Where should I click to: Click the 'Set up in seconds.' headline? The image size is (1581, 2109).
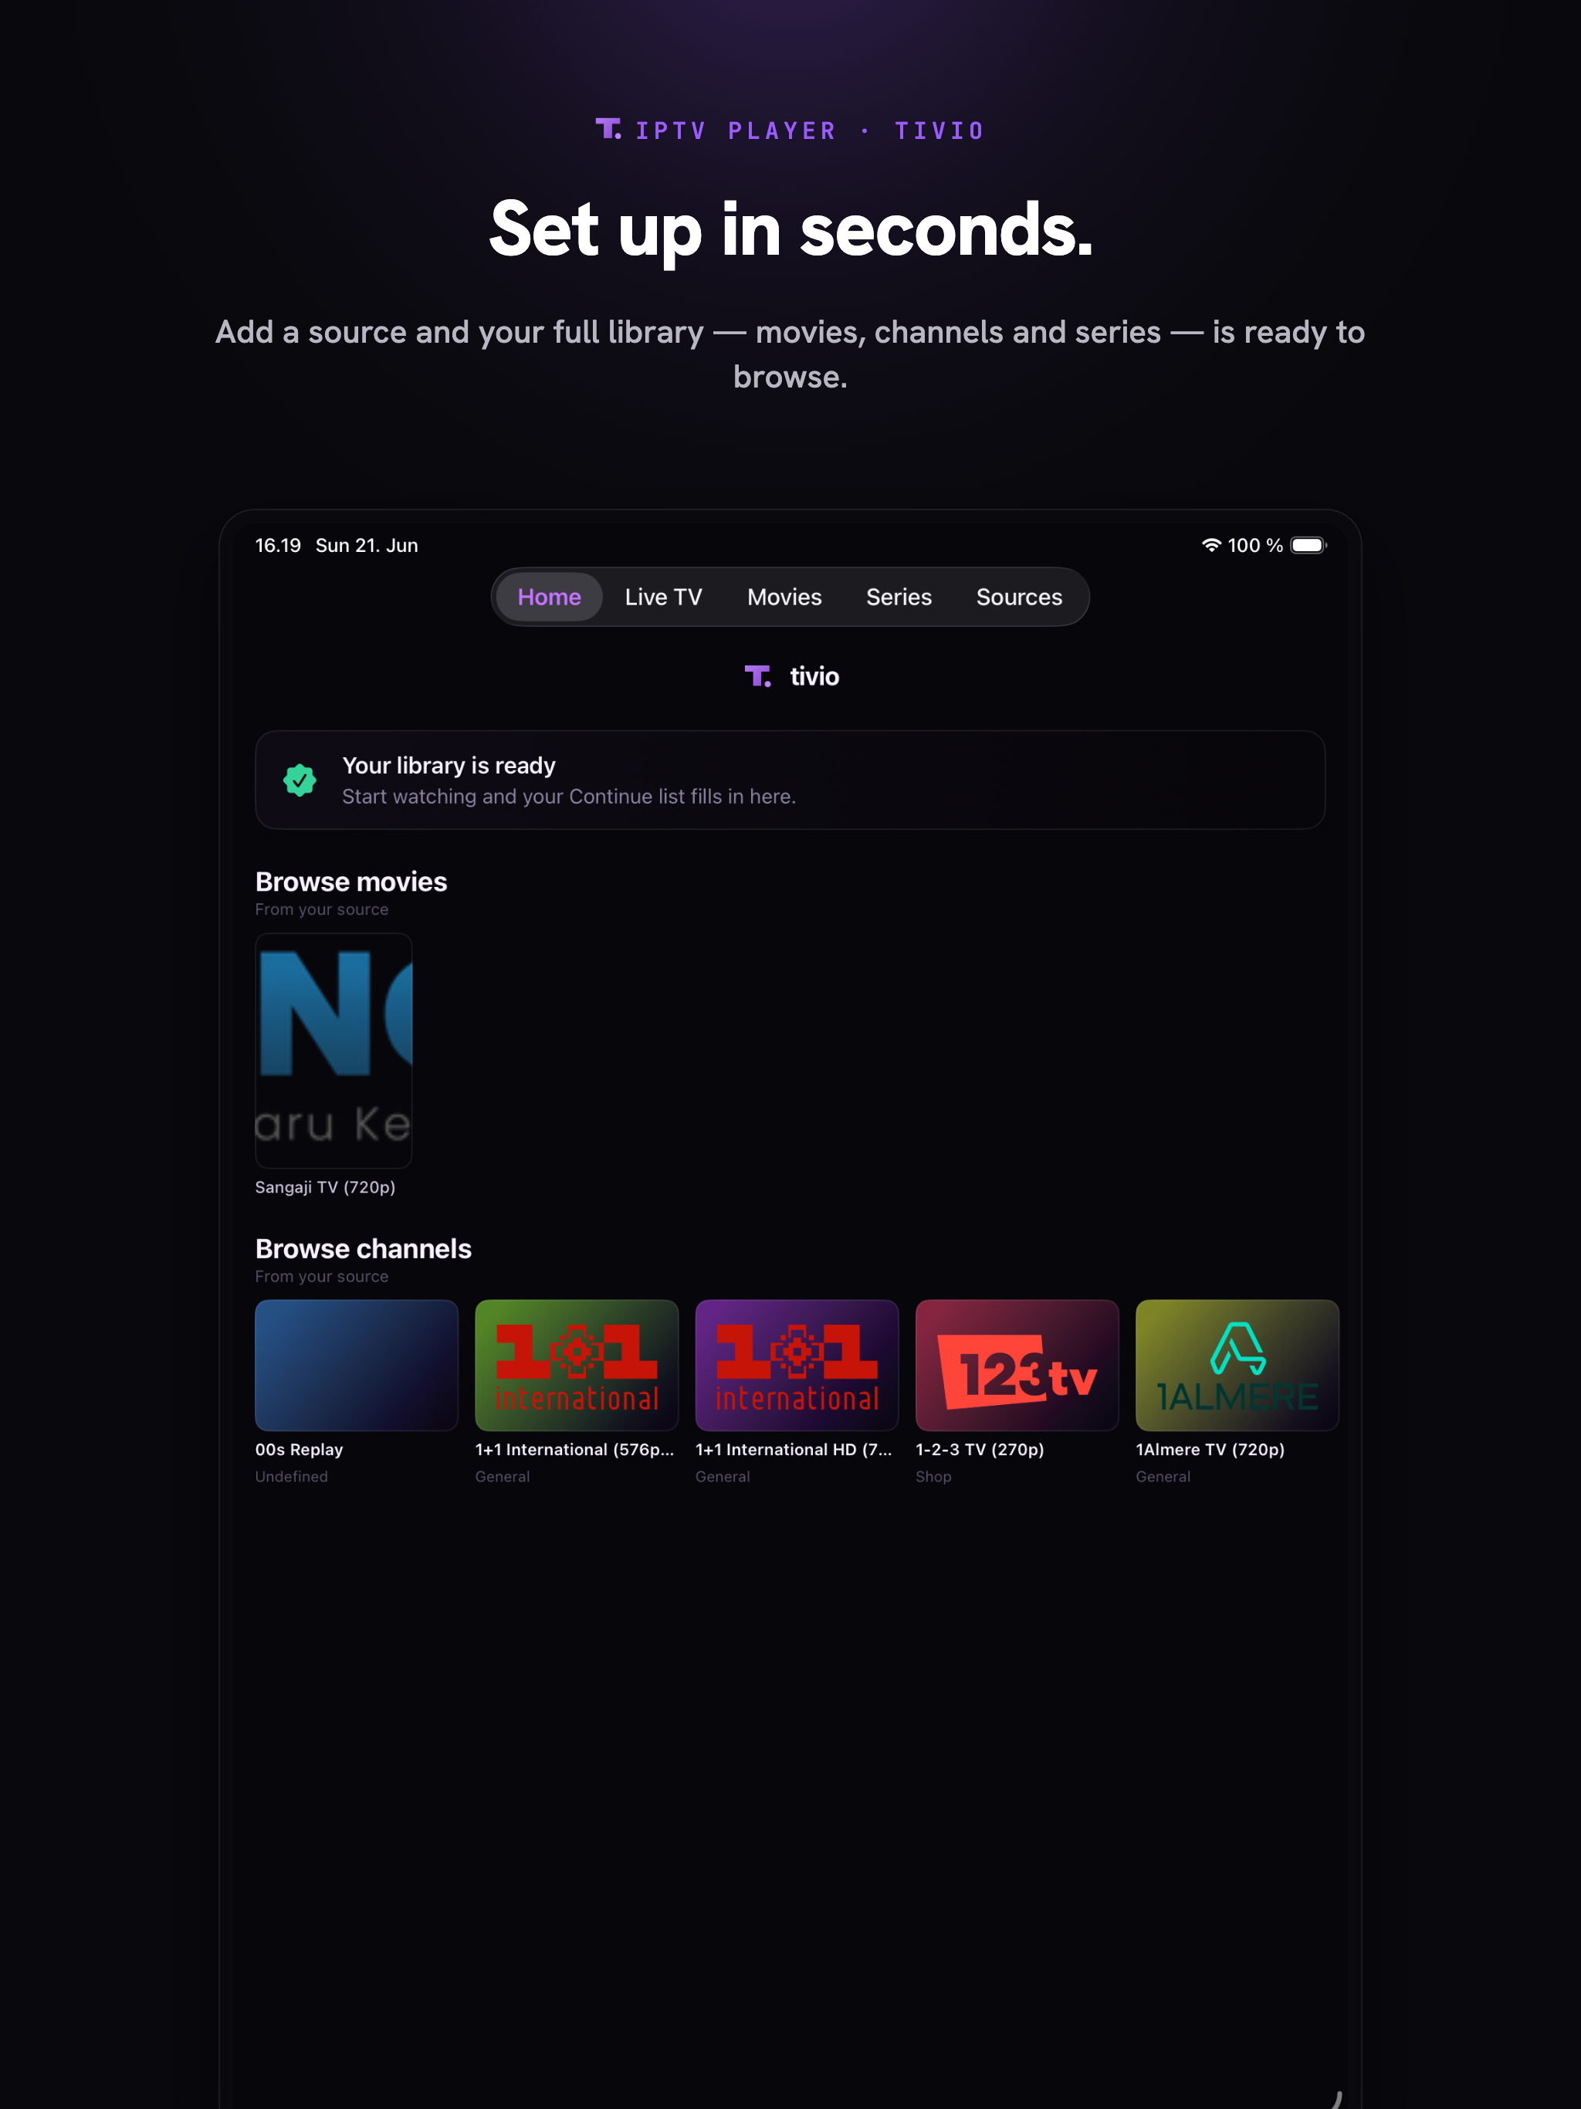pos(790,230)
